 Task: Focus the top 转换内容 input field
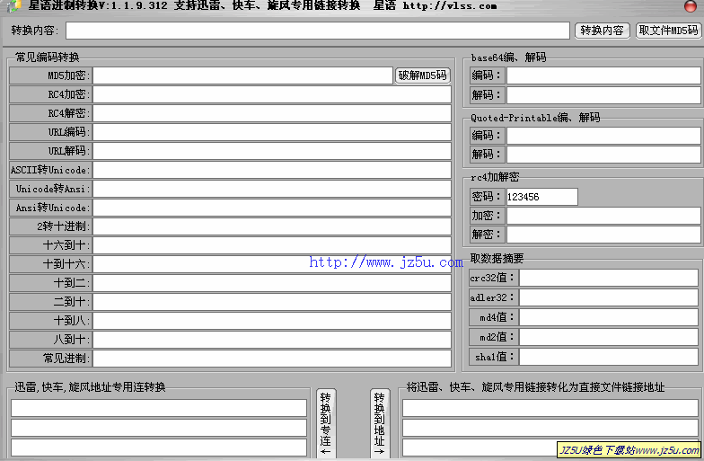point(318,31)
